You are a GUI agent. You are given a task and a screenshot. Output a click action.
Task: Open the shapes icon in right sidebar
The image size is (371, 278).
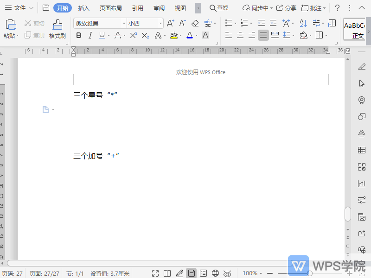[362, 117]
